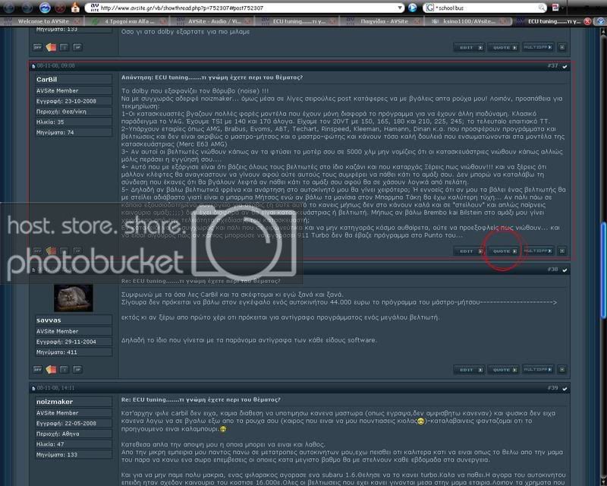Quote CarBil's post #37 with QUOTE button
The height and width of the screenshot is (486, 607).
click(503, 251)
